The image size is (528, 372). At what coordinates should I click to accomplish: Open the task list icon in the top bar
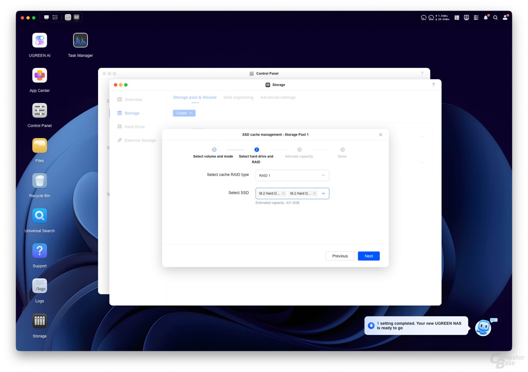point(476,18)
